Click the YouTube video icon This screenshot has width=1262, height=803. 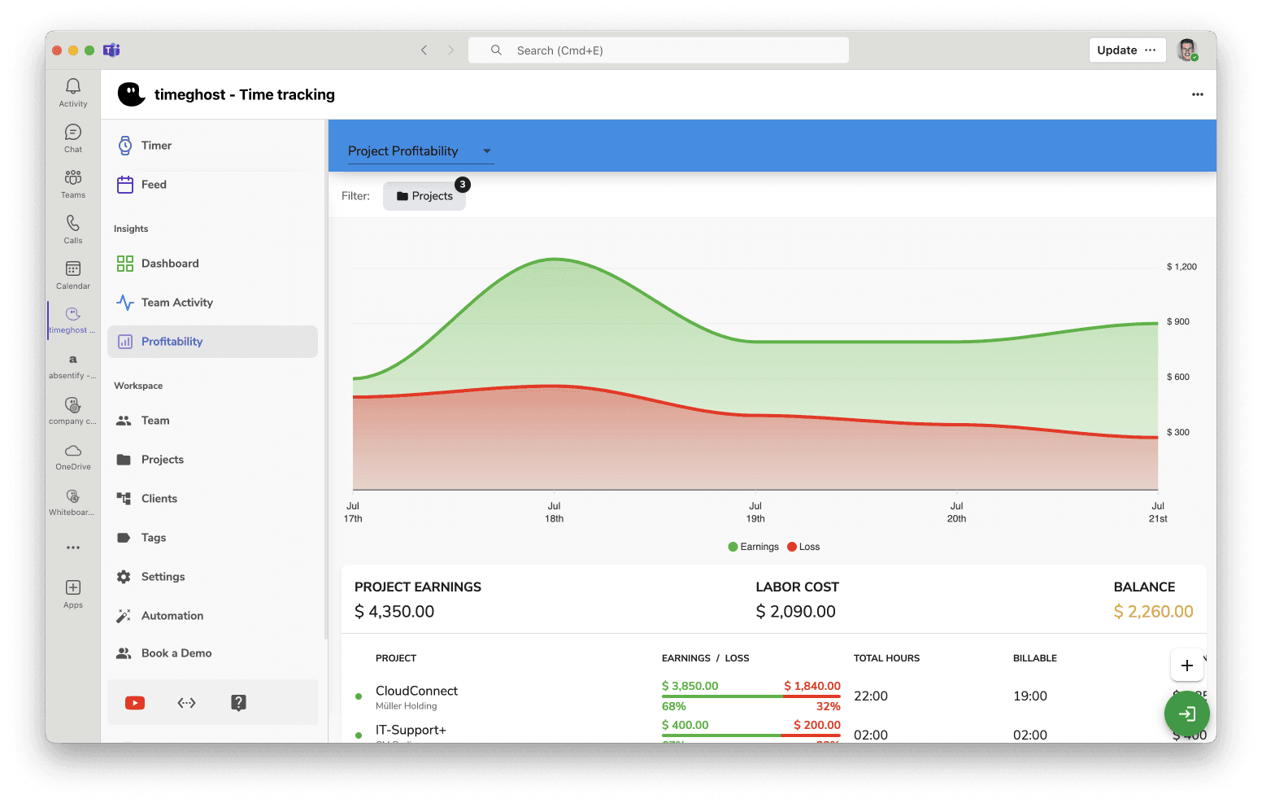tap(135, 703)
